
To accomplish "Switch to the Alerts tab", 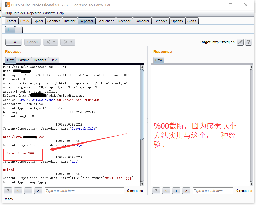I will point(192,21).
